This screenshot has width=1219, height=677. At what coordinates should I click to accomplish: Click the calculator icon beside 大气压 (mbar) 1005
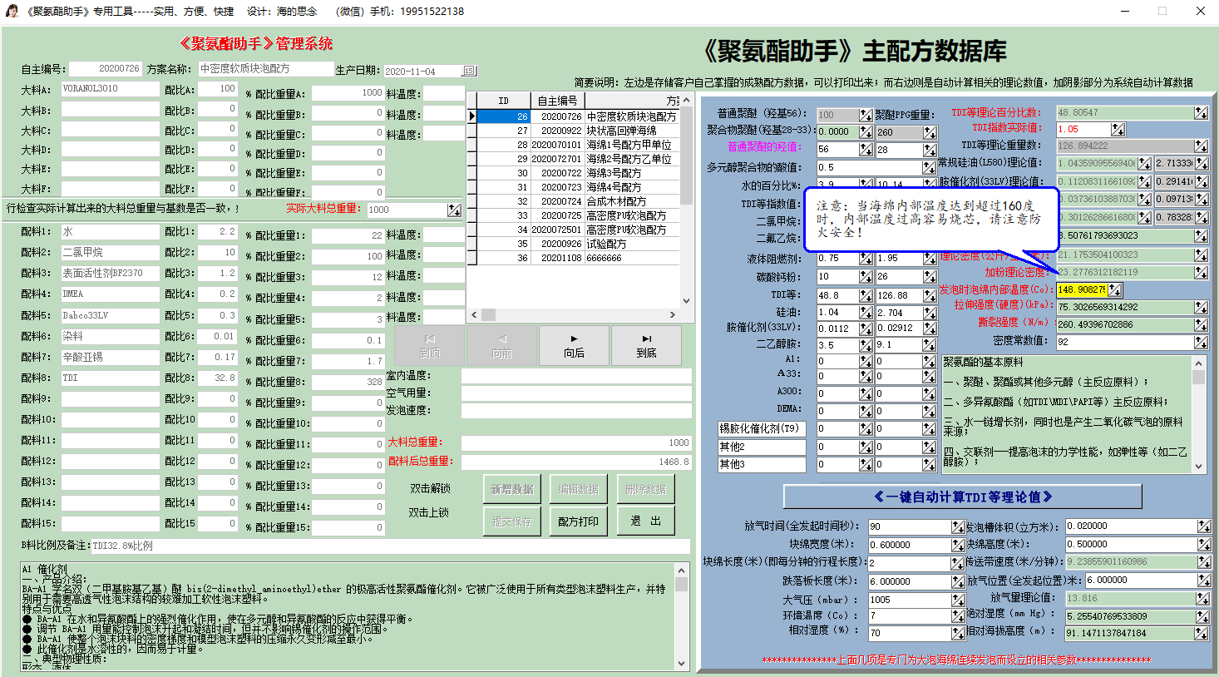958,600
